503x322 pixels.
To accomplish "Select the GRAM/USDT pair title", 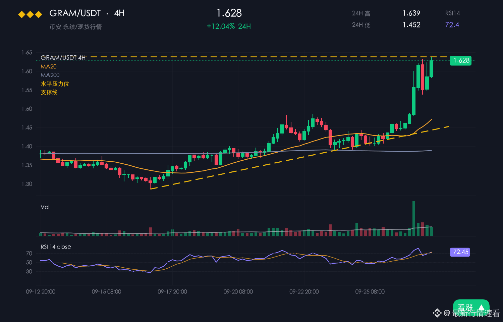I will click(x=75, y=13).
